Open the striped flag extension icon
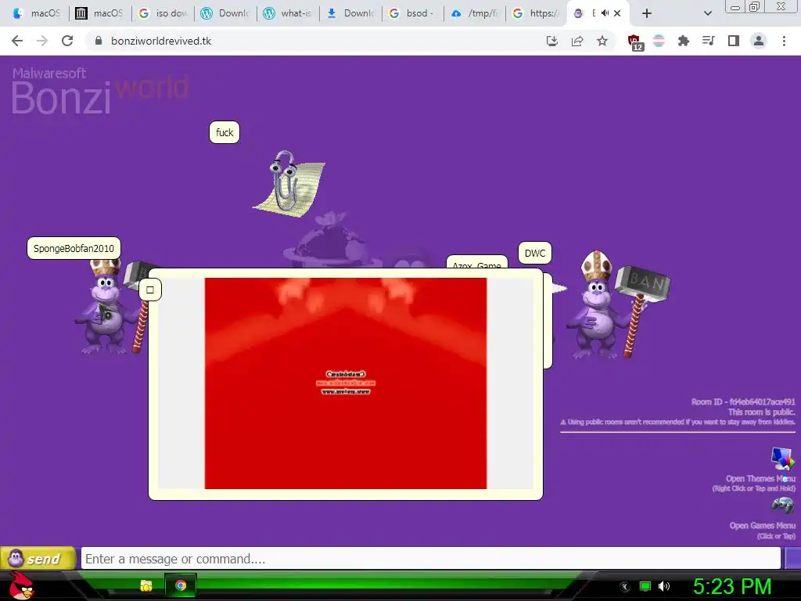 click(659, 41)
